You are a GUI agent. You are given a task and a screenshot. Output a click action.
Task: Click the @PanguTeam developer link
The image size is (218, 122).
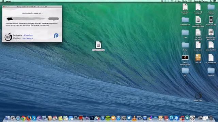pyautogui.click(x=28, y=35)
